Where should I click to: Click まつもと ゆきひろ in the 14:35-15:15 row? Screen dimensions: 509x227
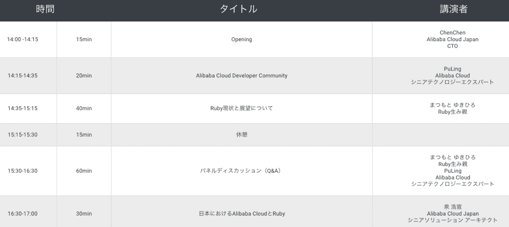coord(453,105)
